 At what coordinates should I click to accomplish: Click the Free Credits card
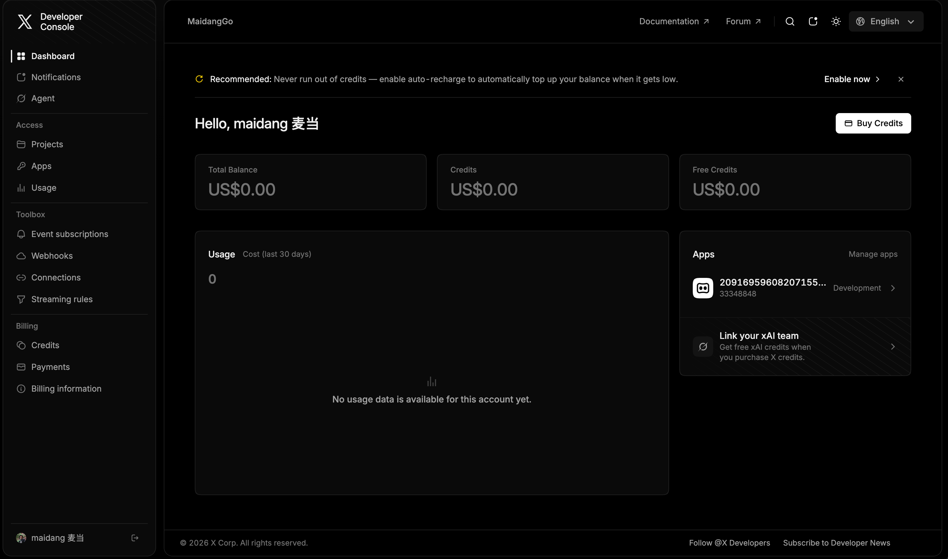coord(795,182)
